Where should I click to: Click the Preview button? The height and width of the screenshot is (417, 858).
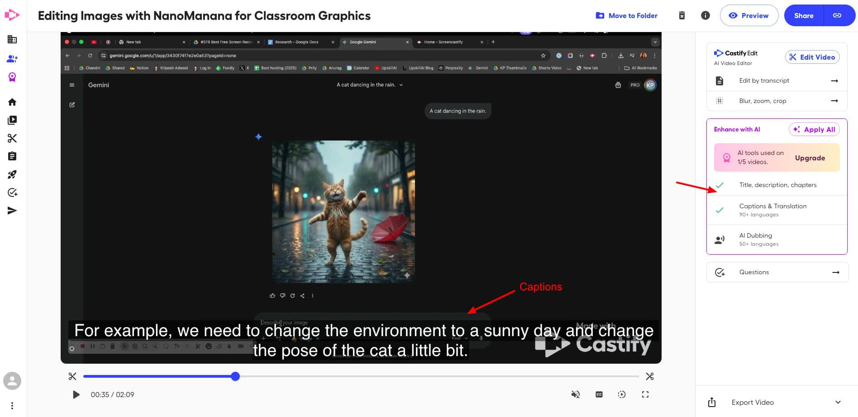749,16
